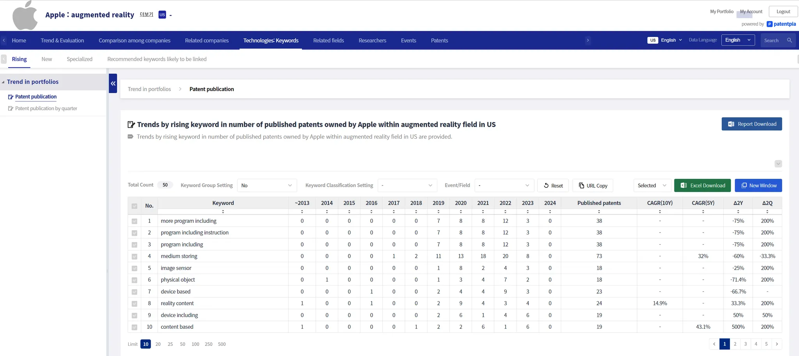Reset the table filters

tap(553, 185)
